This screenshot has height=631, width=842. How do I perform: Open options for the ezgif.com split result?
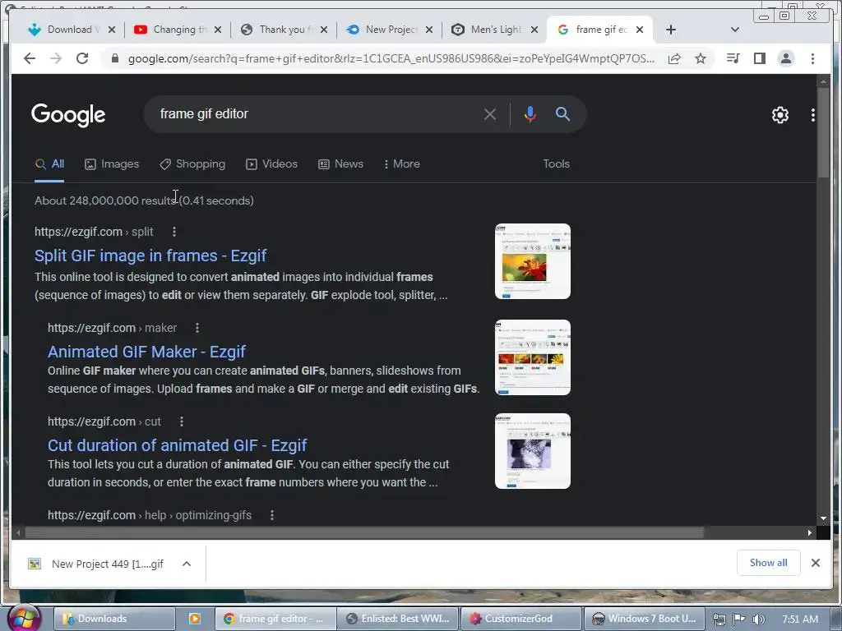pos(174,232)
